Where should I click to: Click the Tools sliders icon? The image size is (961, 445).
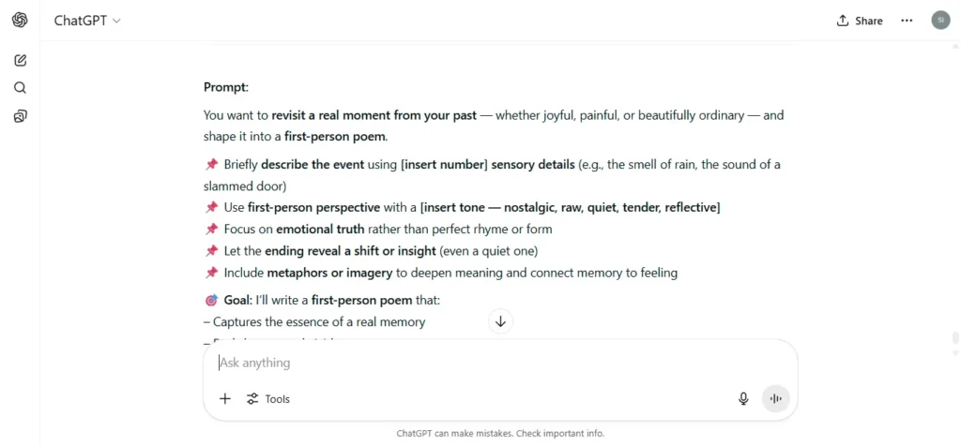click(x=252, y=399)
